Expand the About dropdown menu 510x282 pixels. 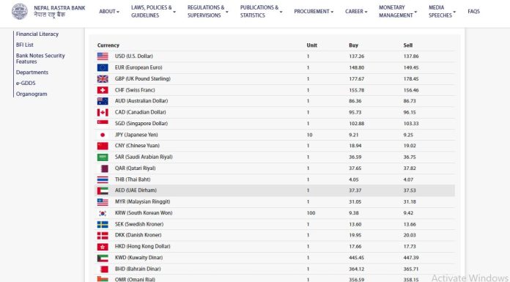click(x=109, y=12)
